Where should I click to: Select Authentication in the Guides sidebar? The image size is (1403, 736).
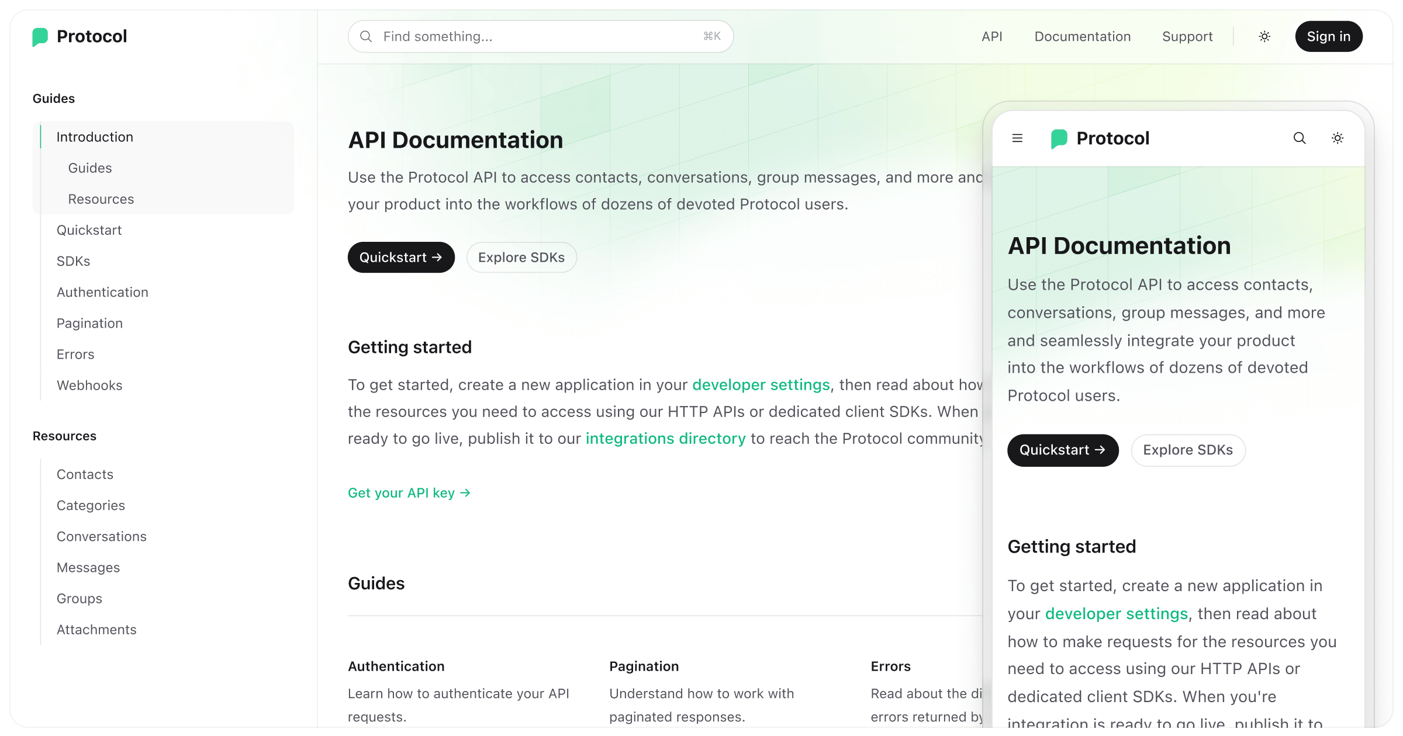pyautogui.click(x=102, y=292)
